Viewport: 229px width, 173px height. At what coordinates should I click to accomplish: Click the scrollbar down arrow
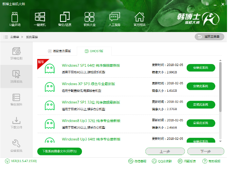[220, 141]
